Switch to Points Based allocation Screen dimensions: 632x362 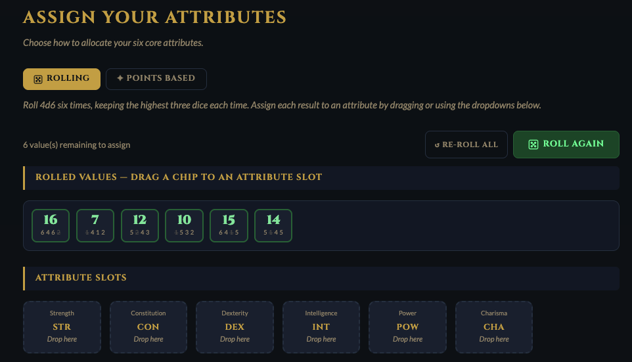[156, 79]
